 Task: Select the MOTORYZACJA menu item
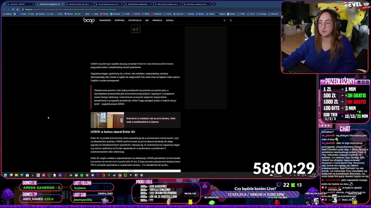click(x=135, y=21)
